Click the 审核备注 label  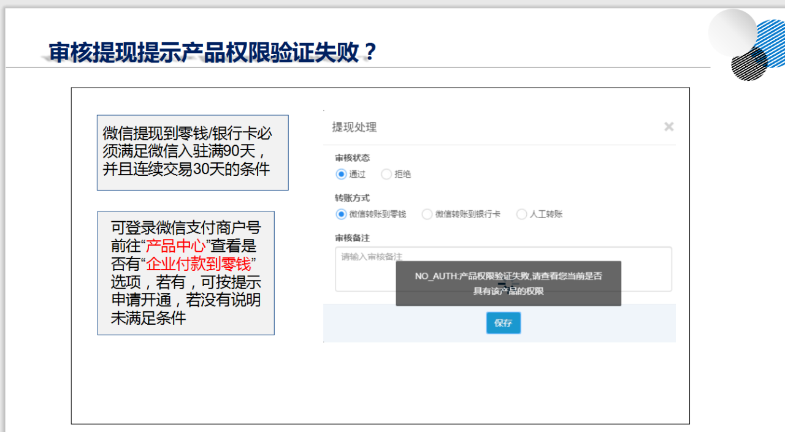point(352,238)
